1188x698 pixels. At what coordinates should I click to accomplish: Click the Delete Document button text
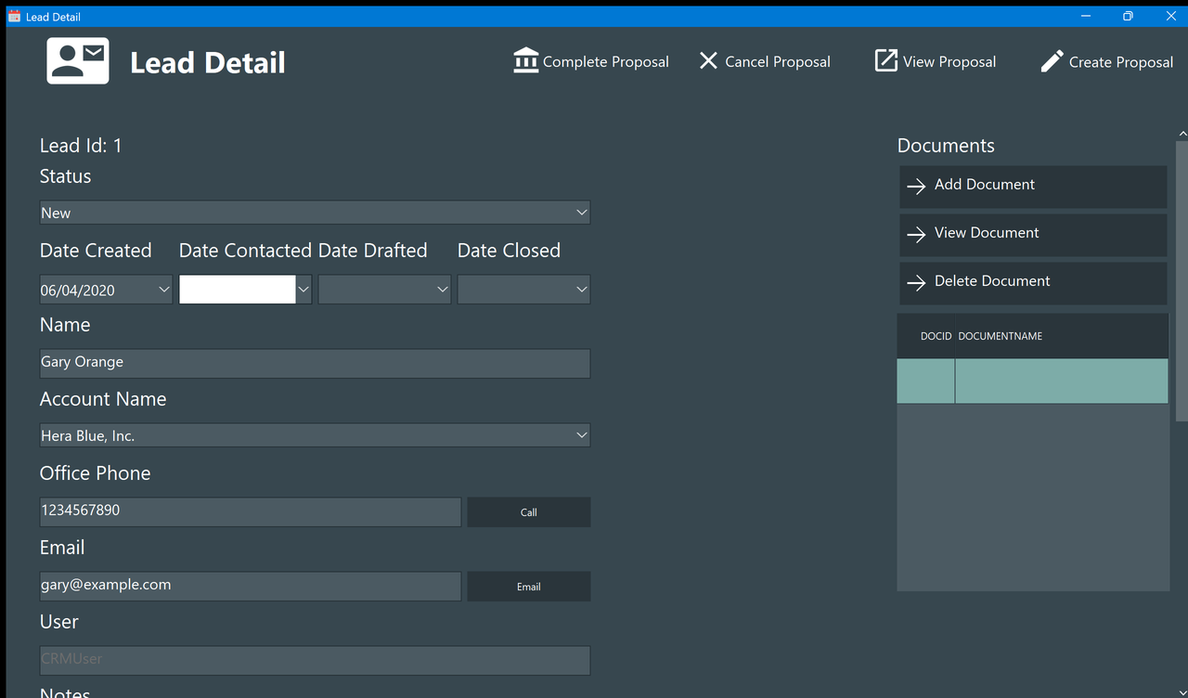click(992, 280)
